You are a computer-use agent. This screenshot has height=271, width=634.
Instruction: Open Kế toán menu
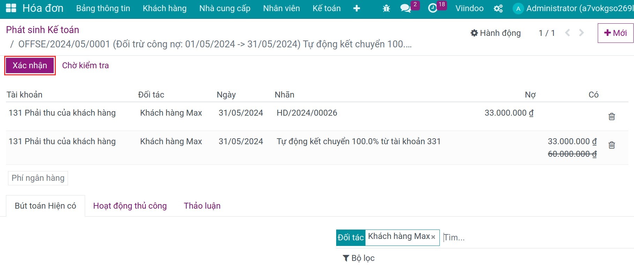327,8
